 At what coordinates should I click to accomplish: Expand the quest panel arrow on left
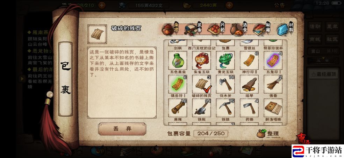coord(22,78)
